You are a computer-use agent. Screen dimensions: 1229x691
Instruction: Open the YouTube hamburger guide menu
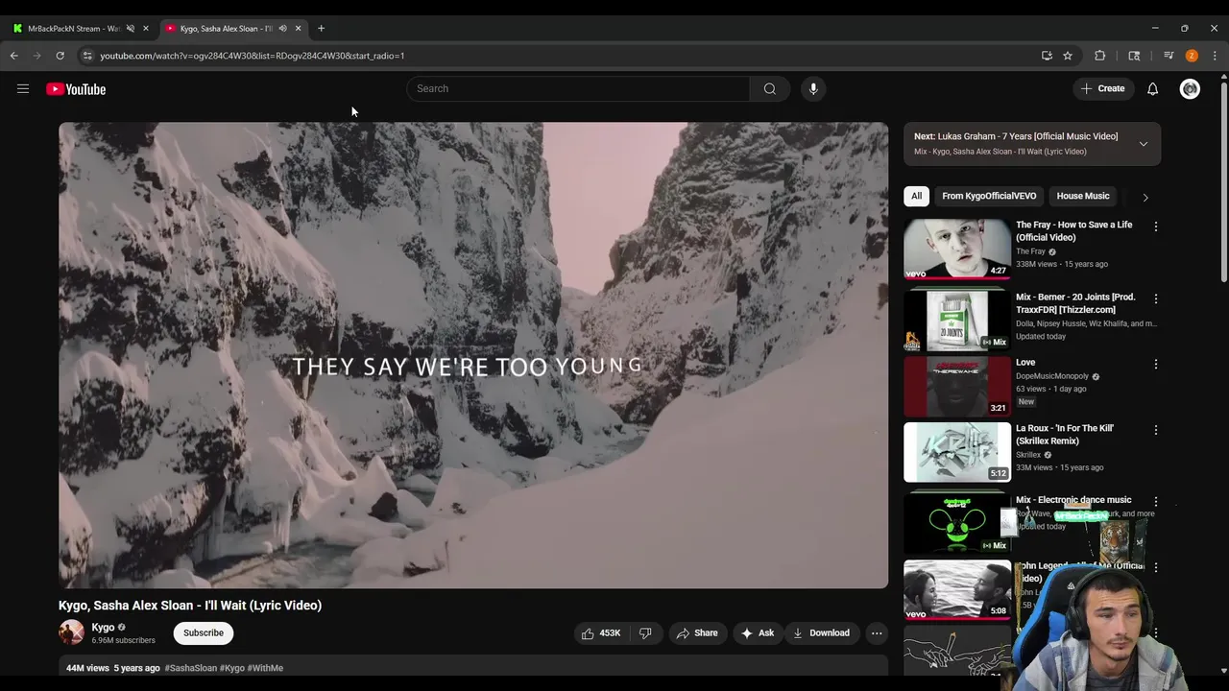point(23,89)
